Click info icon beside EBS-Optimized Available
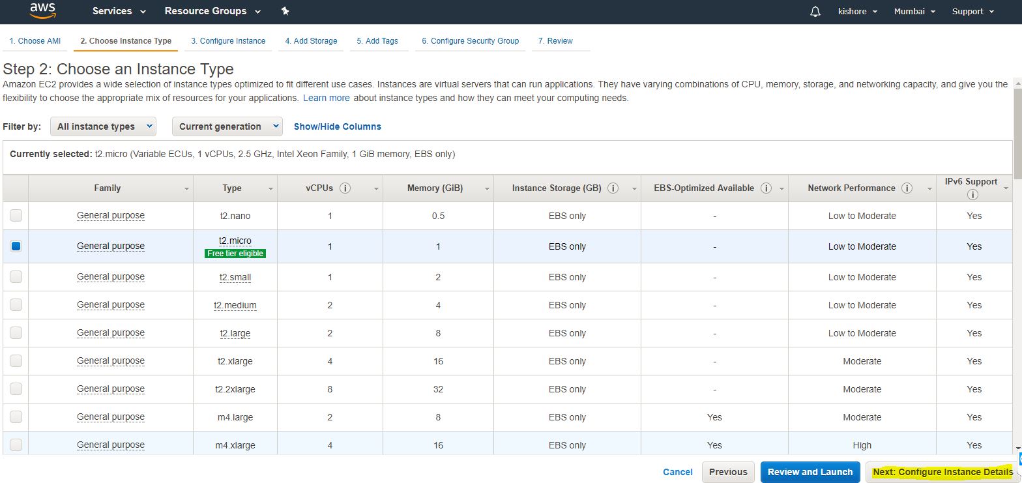 point(766,188)
